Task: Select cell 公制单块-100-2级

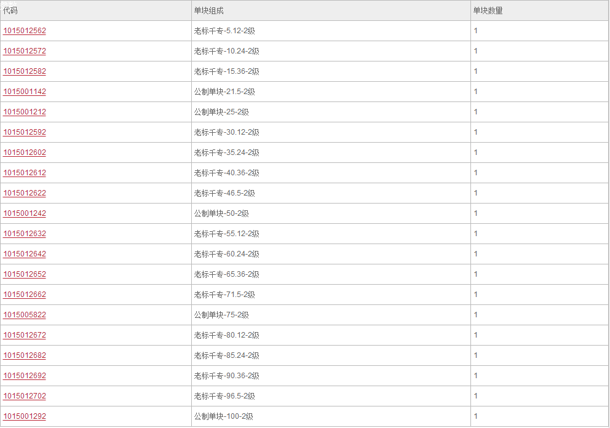Action: click(331, 416)
